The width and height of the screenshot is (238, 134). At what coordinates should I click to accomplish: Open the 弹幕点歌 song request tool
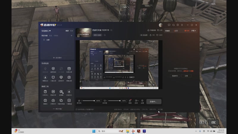click(69, 79)
